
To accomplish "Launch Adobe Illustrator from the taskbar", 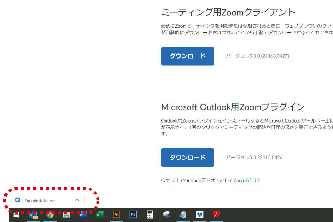I will click(116, 214).
